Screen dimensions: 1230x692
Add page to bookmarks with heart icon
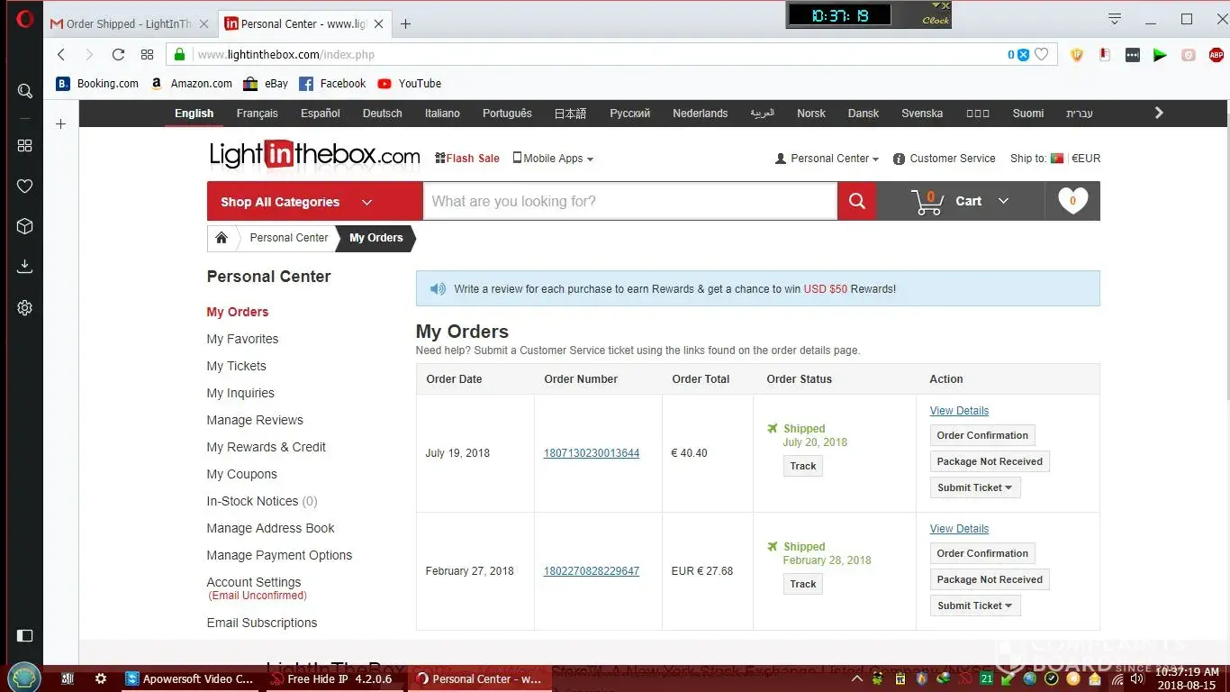tap(1042, 55)
